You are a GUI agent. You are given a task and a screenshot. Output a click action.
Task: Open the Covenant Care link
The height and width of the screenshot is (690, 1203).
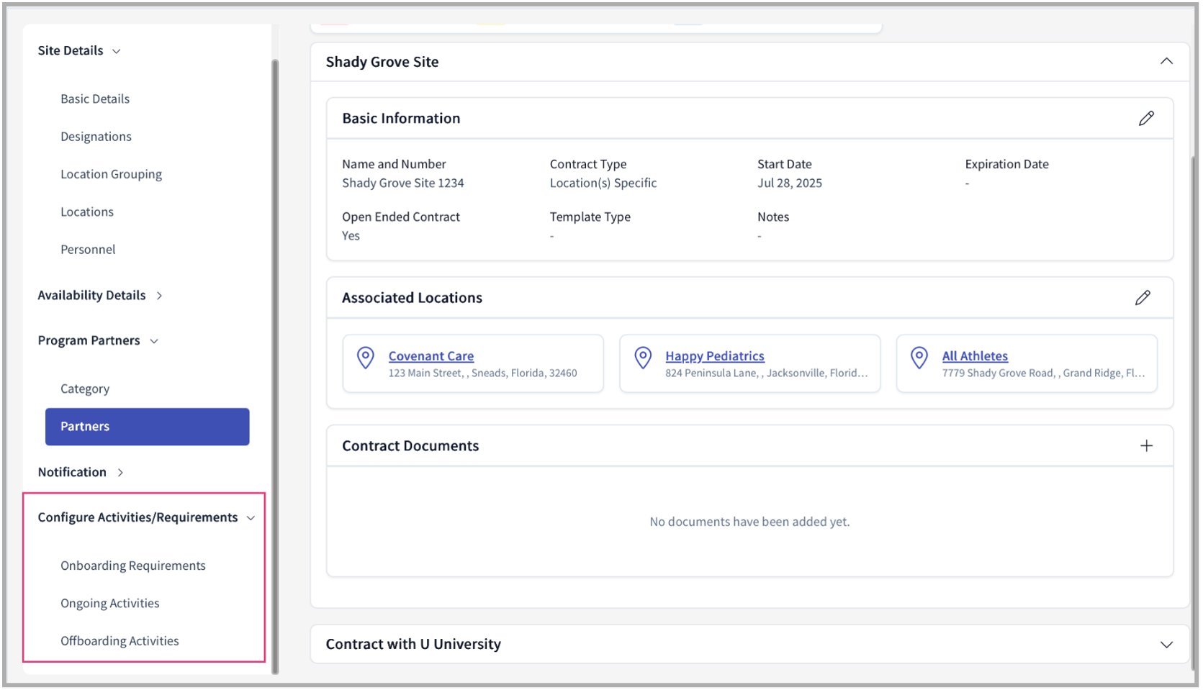431,355
